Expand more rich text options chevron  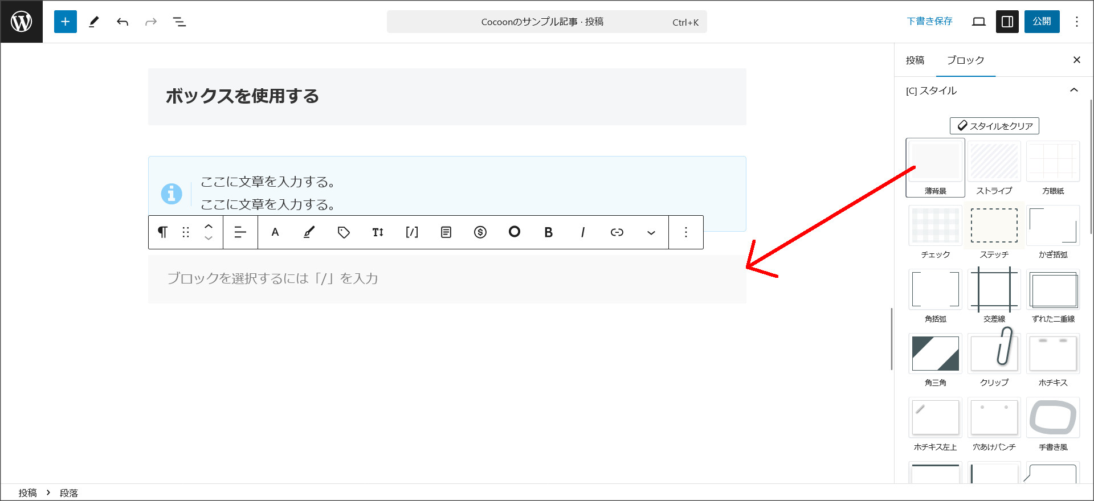point(651,232)
